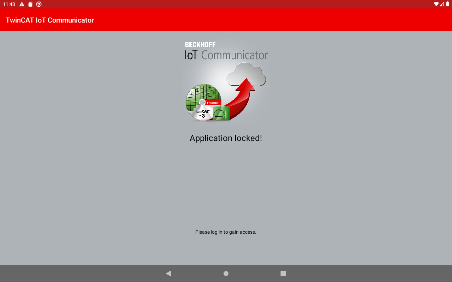The image size is (452, 282).
Task: Tap the SD card status bar icon
Action: (30, 4)
